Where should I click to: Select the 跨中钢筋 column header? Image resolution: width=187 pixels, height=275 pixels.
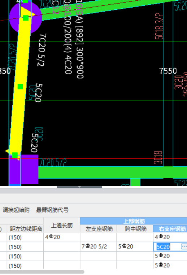click(136, 229)
